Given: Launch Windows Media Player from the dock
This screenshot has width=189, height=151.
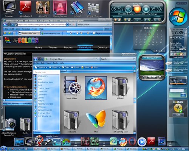Looking at the screenshot, I should point(142,142).
